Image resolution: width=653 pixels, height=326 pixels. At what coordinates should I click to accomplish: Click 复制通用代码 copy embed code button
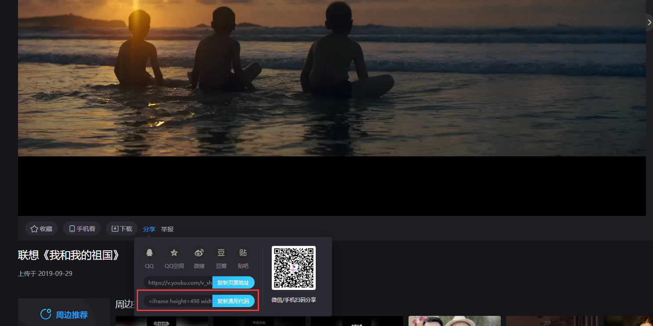tap(233, 301)
